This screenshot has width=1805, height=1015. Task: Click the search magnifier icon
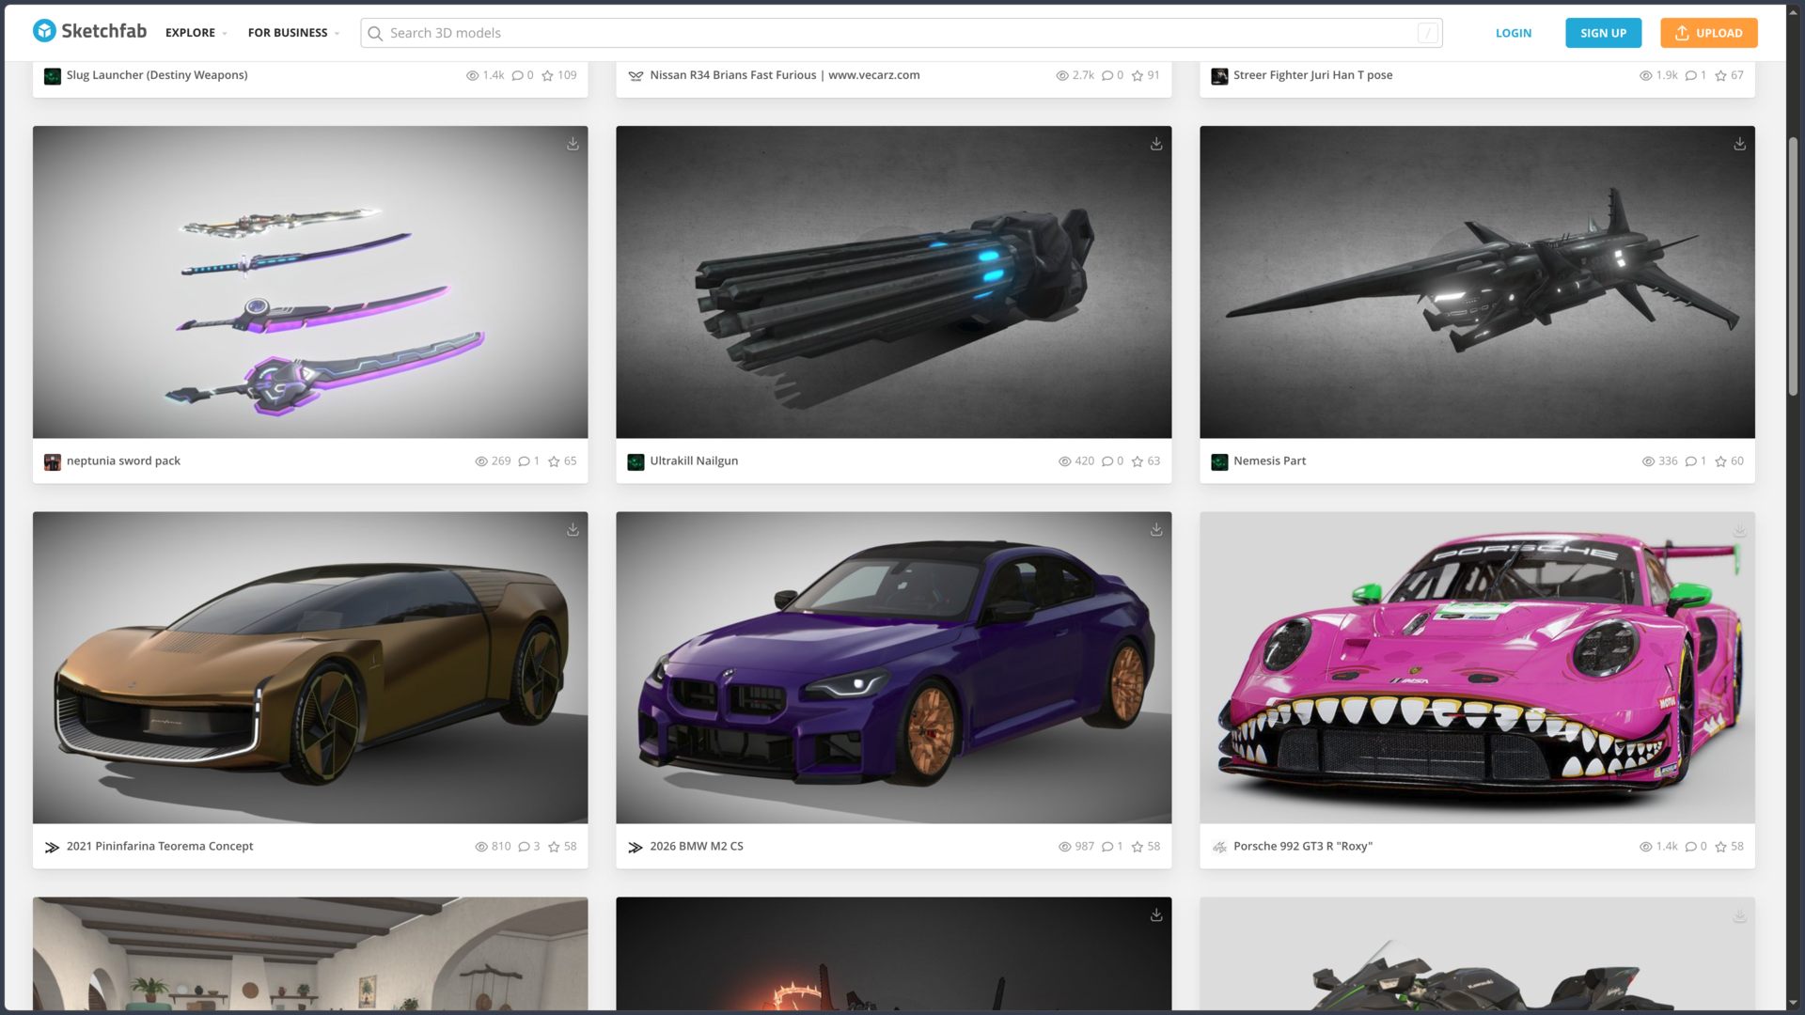tap(375, 34)
